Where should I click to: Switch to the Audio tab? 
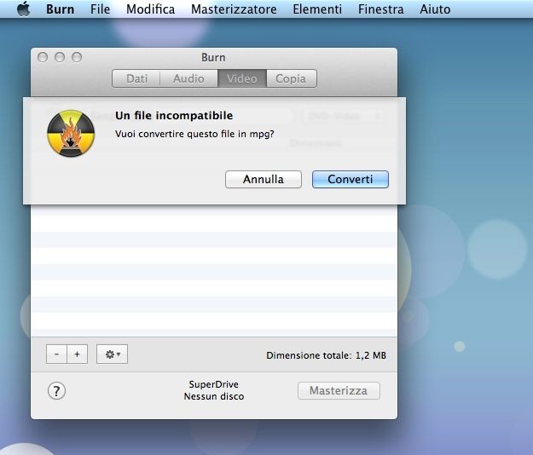pos(188,78)
